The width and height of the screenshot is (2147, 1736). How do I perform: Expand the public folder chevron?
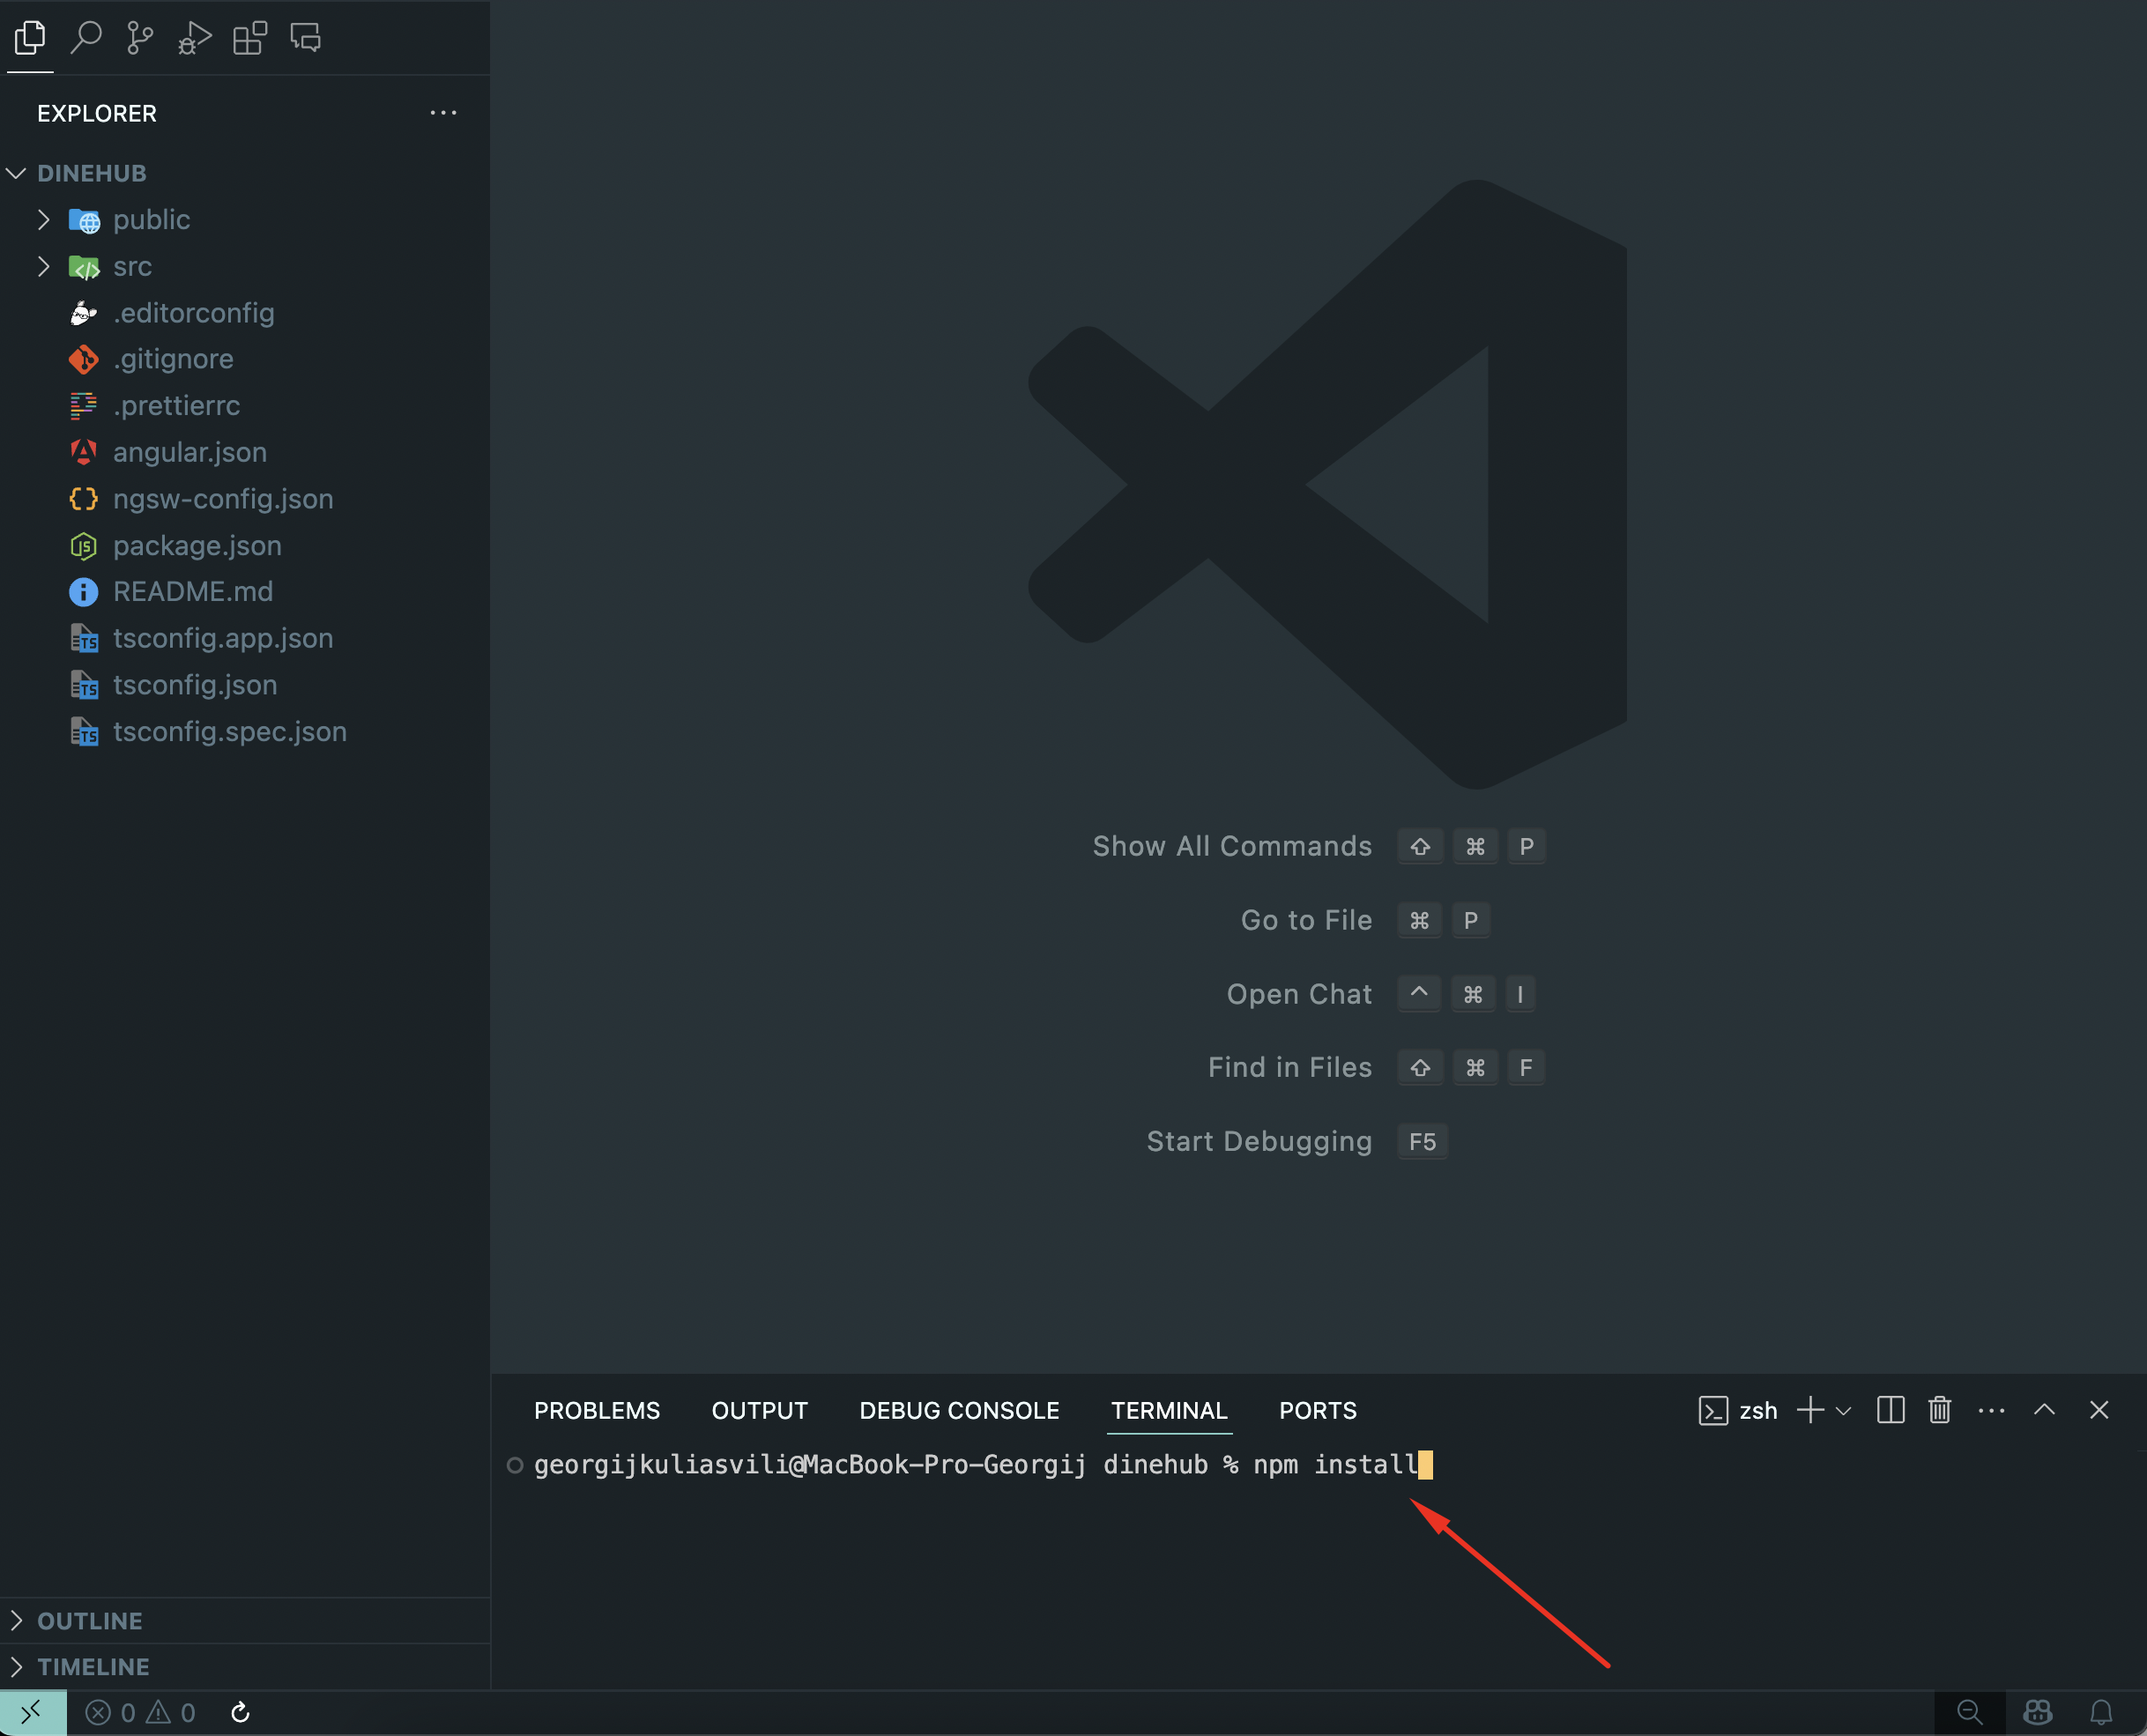click(43, 220)
